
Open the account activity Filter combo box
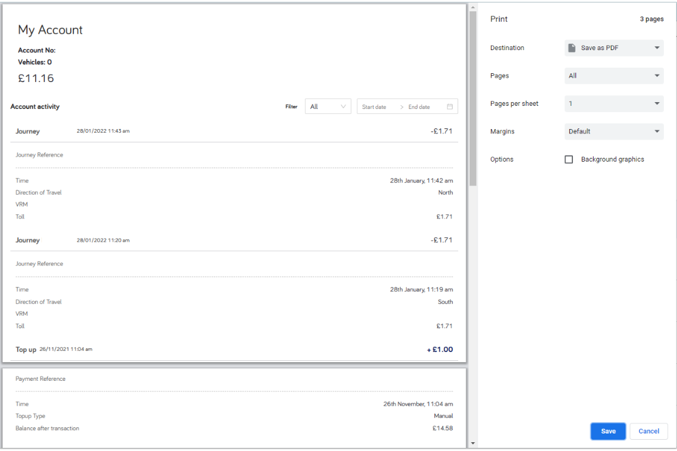point(328,106)
